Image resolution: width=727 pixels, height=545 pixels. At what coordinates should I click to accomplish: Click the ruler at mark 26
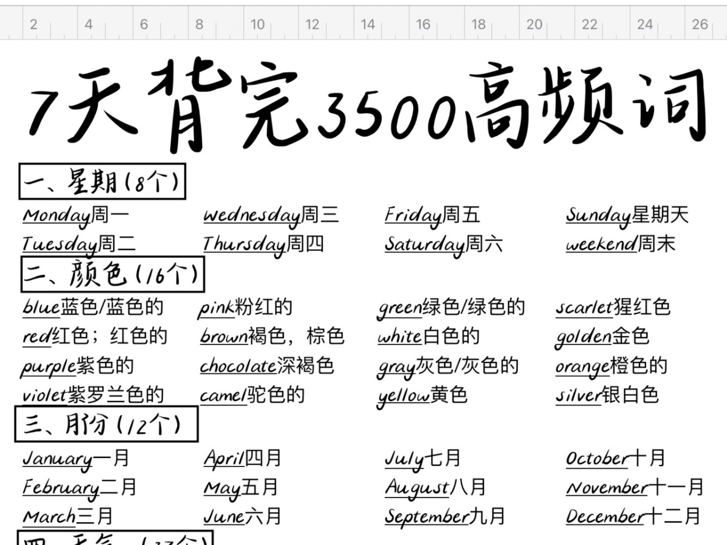pos(700,24)
